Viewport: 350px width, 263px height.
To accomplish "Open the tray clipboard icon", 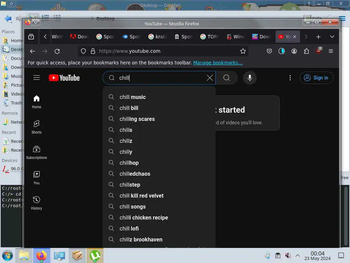I will coord(278,255).
